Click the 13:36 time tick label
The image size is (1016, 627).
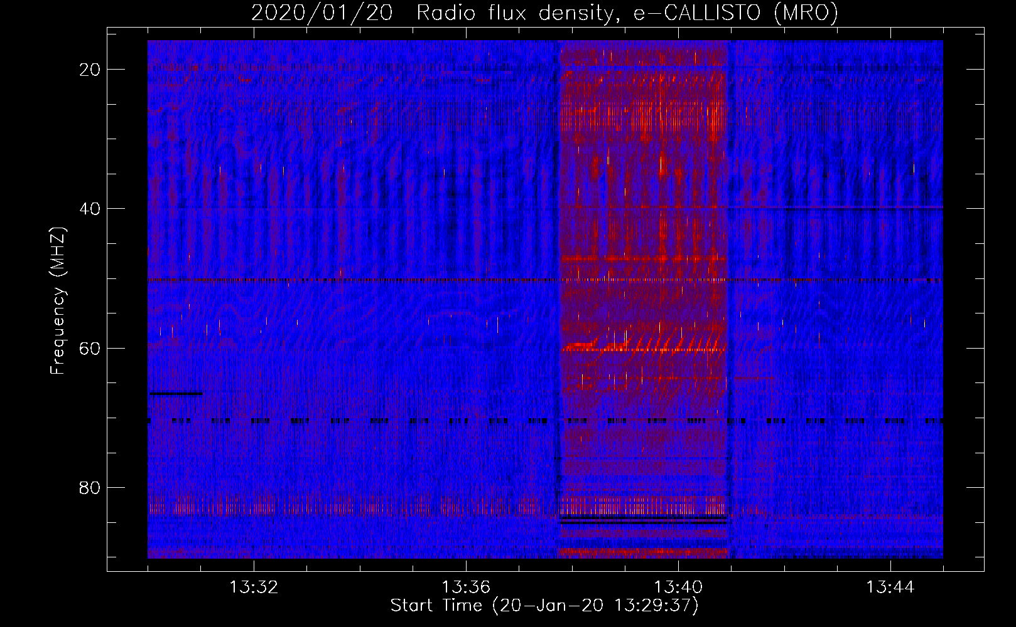coord(466,587)
